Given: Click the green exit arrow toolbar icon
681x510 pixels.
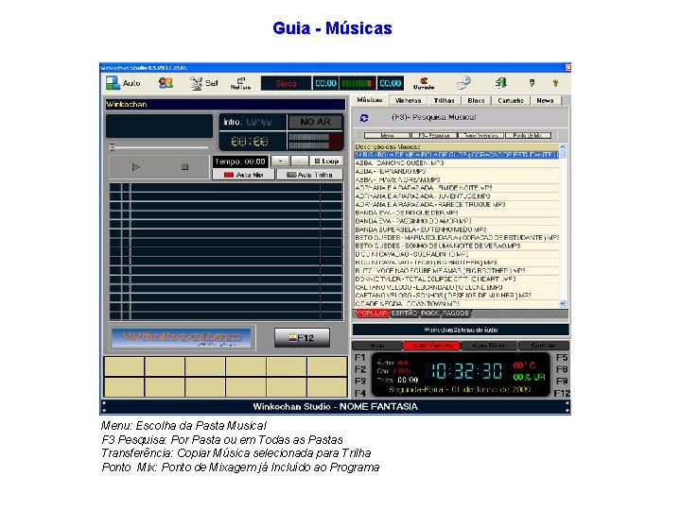Looking at the screenshot, I should (x=500, y=82).
